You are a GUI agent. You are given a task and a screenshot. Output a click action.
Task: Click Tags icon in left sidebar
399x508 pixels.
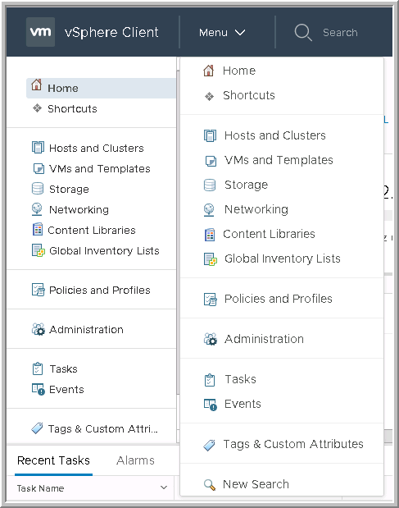point(37,428)
